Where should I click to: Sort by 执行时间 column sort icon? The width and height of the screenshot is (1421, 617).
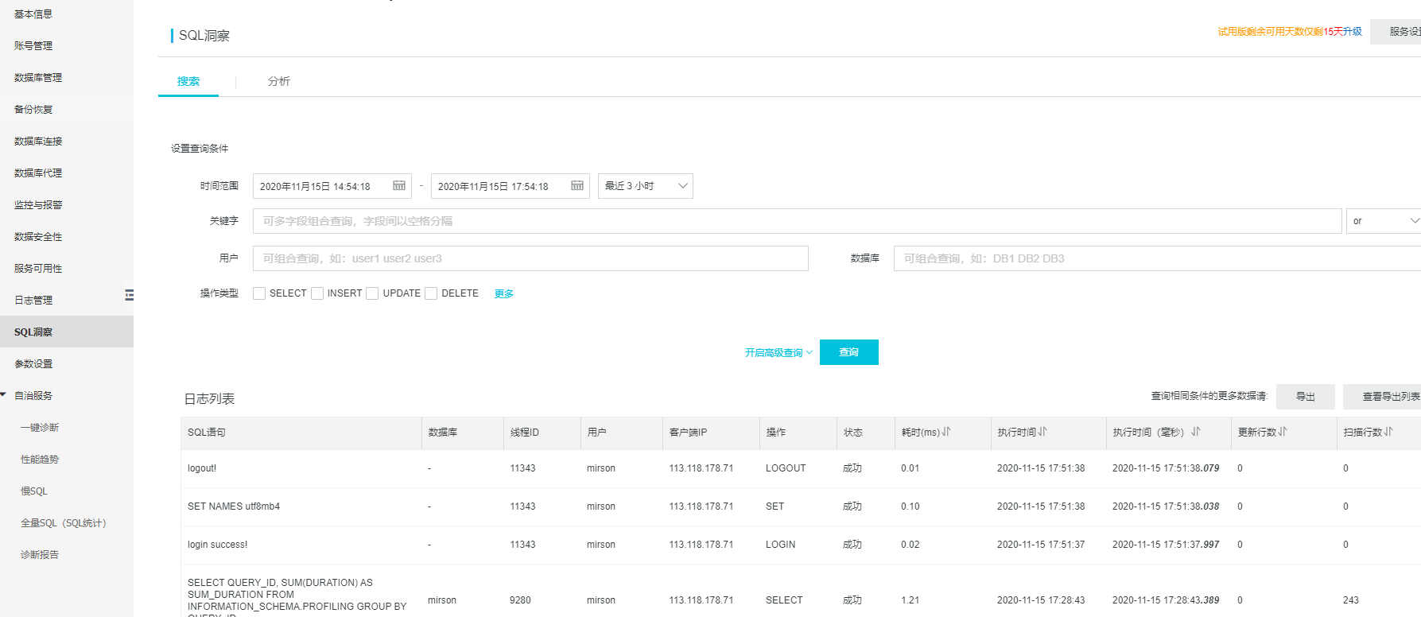point(1042,432)
